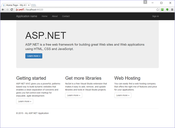Click the ASP.NET jumbotron heading
This screenshot has height=128, width=175.
point(46,35)
